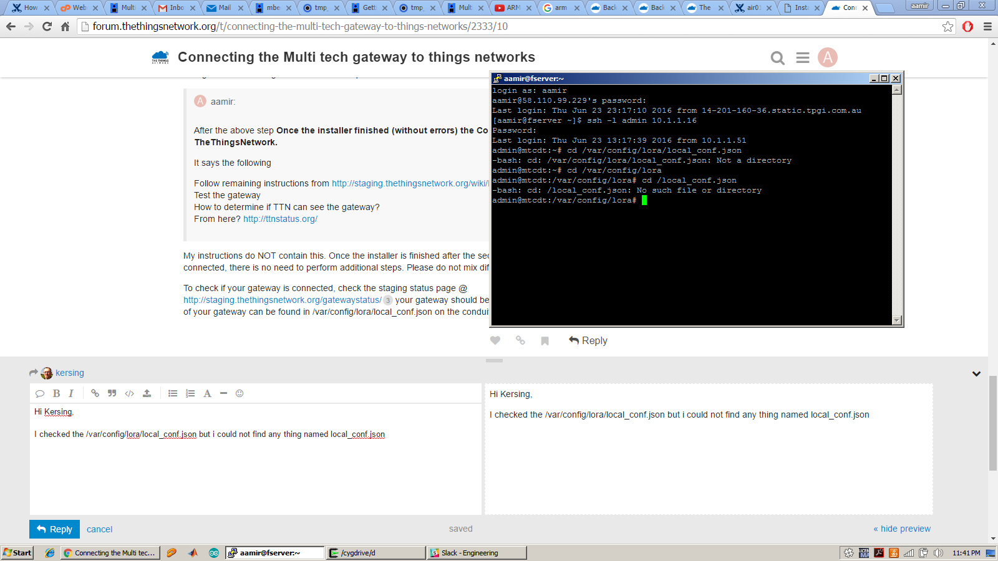This screenshot has width=998, height=561.
Task: Click the page vertical scrollbar thumb
Action: [x=993, y=423]
